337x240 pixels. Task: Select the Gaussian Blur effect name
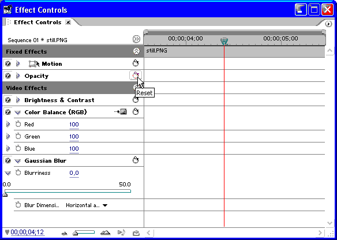[46, 161]
